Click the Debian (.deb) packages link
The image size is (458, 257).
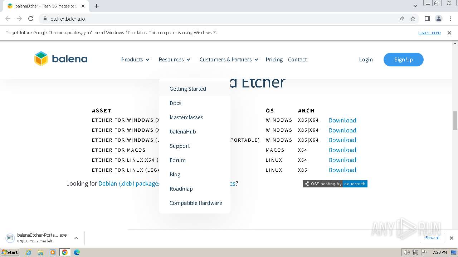click(129, 183)
